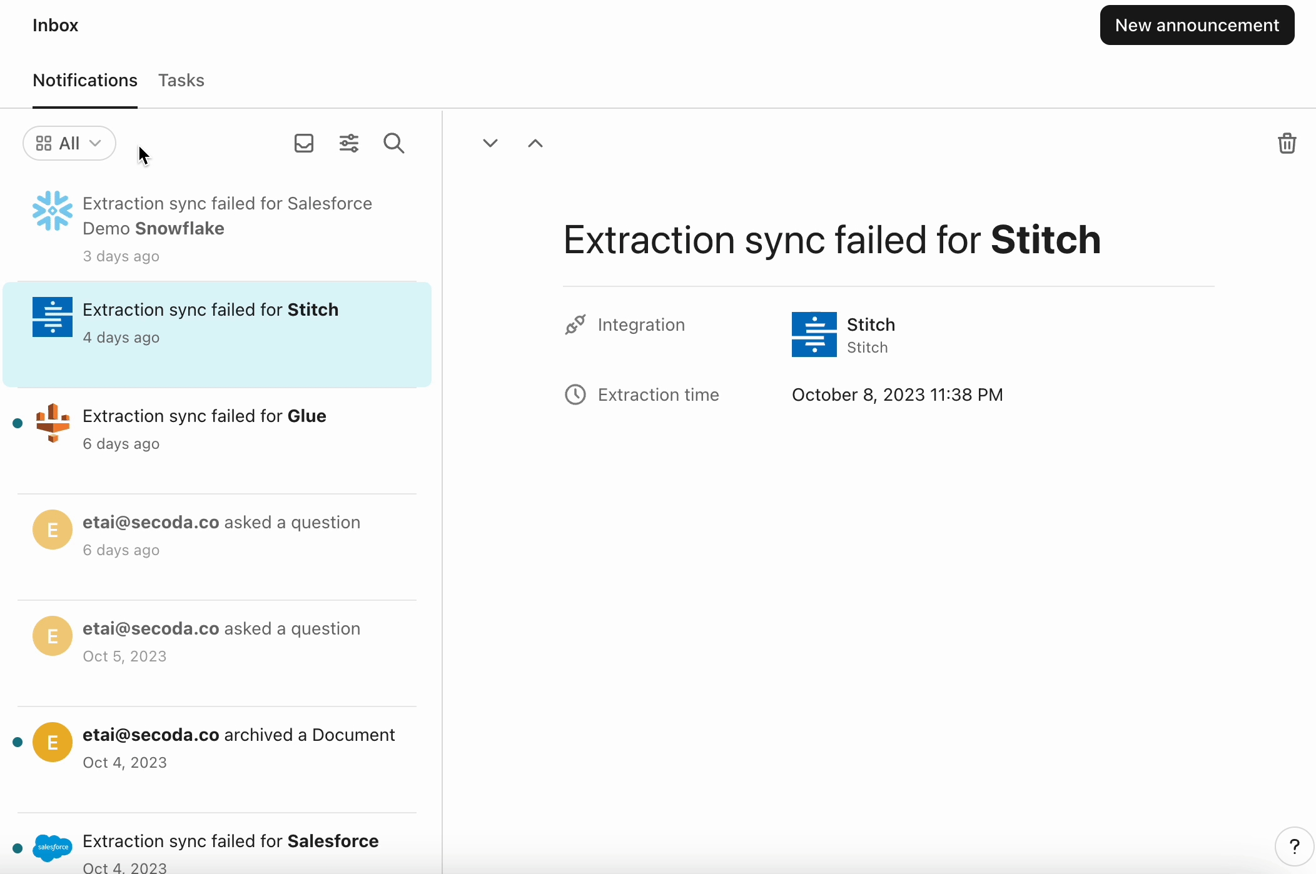
Task: Click the Salesforce cloud logo icon
Action: click(53, 847)
